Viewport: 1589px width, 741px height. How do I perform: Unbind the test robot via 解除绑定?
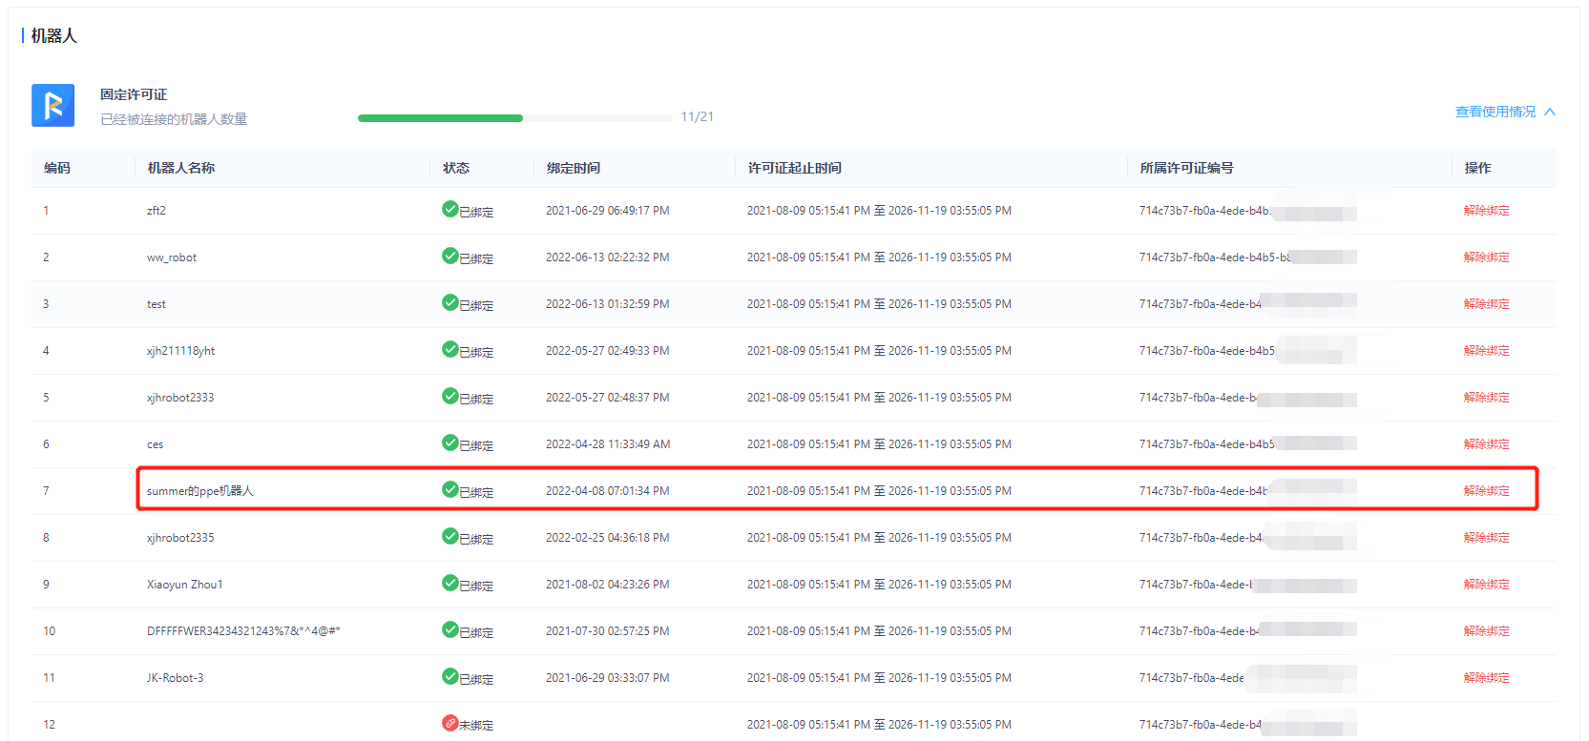pyautogui.click(x=1487, y=304)
